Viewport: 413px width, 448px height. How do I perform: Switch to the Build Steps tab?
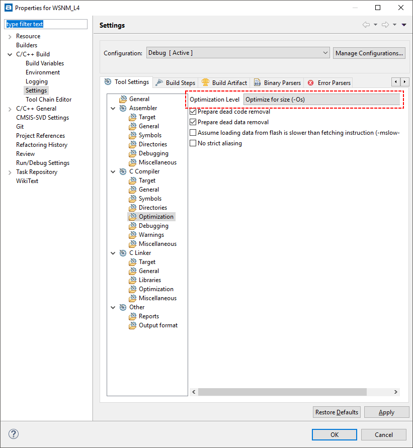[176, 82]
